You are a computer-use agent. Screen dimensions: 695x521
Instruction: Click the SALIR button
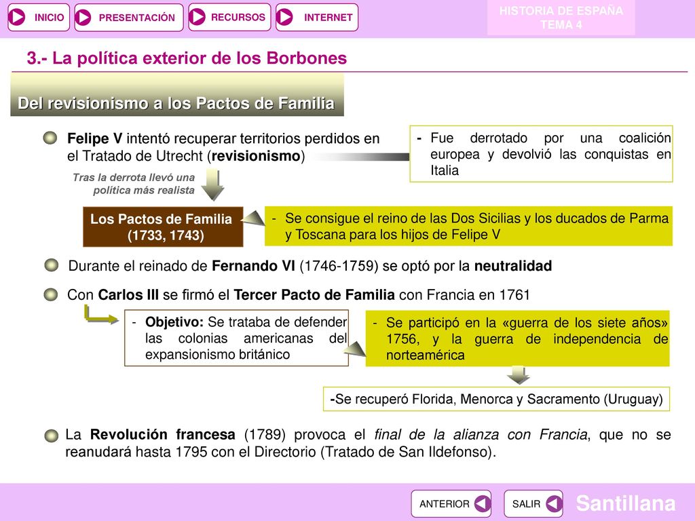pyautogui.click(x=533, y=504)
